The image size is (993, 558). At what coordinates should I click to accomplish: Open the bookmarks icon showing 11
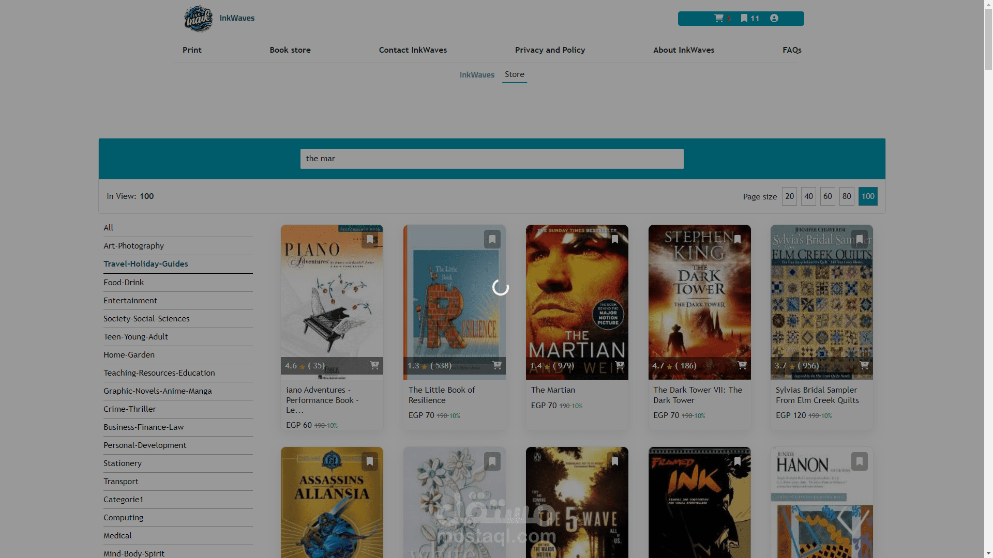[x=744, y=18]
